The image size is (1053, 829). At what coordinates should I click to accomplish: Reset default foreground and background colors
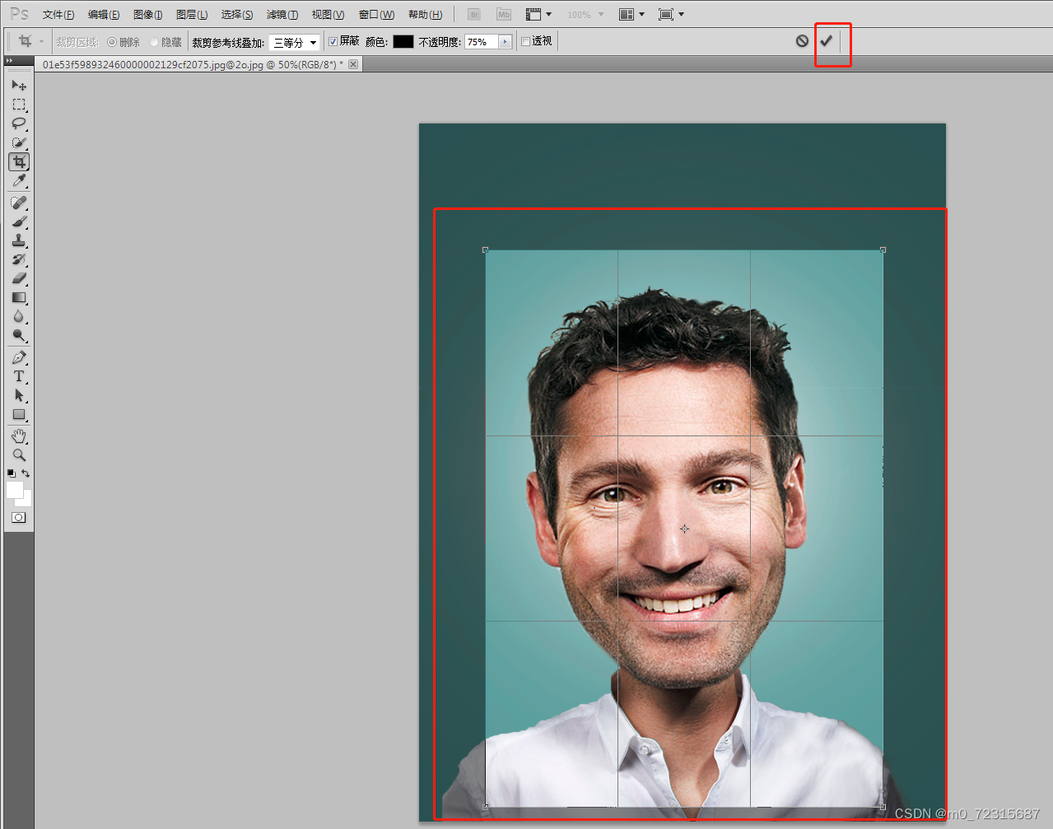11,473
